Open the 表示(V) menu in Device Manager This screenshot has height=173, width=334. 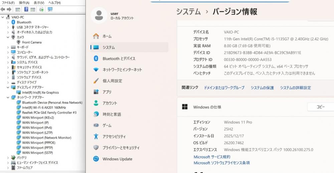click(39, 3)
